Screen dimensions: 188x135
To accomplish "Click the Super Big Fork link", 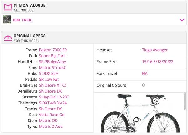I will click(52, 56).
